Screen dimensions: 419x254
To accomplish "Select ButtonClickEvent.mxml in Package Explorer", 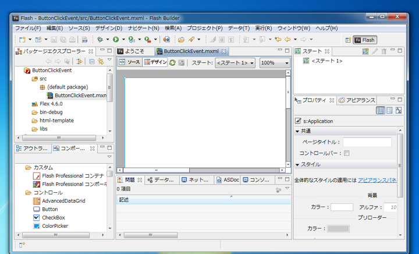I will pos(77,96).
